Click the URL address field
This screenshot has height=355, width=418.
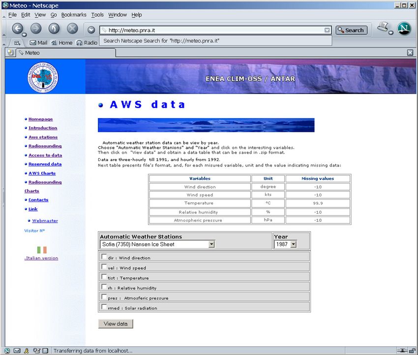pyautogui.click(x=211, y=30)
